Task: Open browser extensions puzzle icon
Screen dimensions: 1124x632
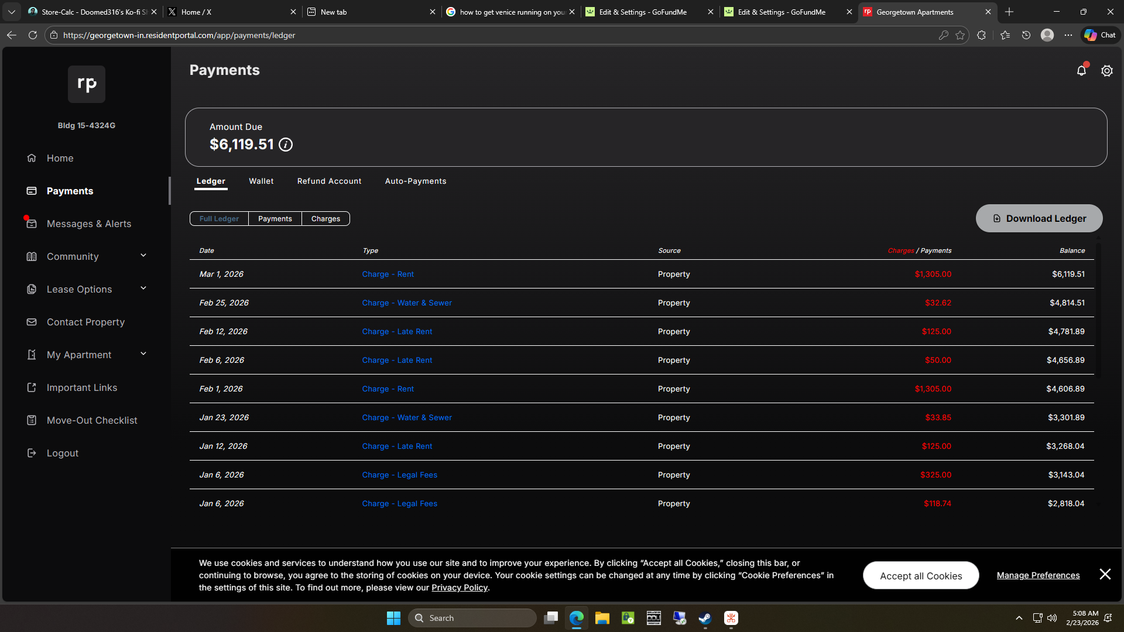Action: tap(981, 35)
